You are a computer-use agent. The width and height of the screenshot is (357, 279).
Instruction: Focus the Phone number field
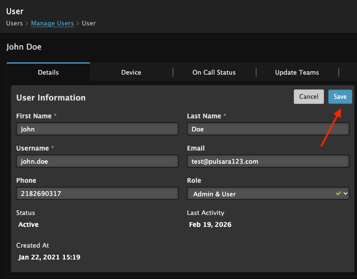97,194
